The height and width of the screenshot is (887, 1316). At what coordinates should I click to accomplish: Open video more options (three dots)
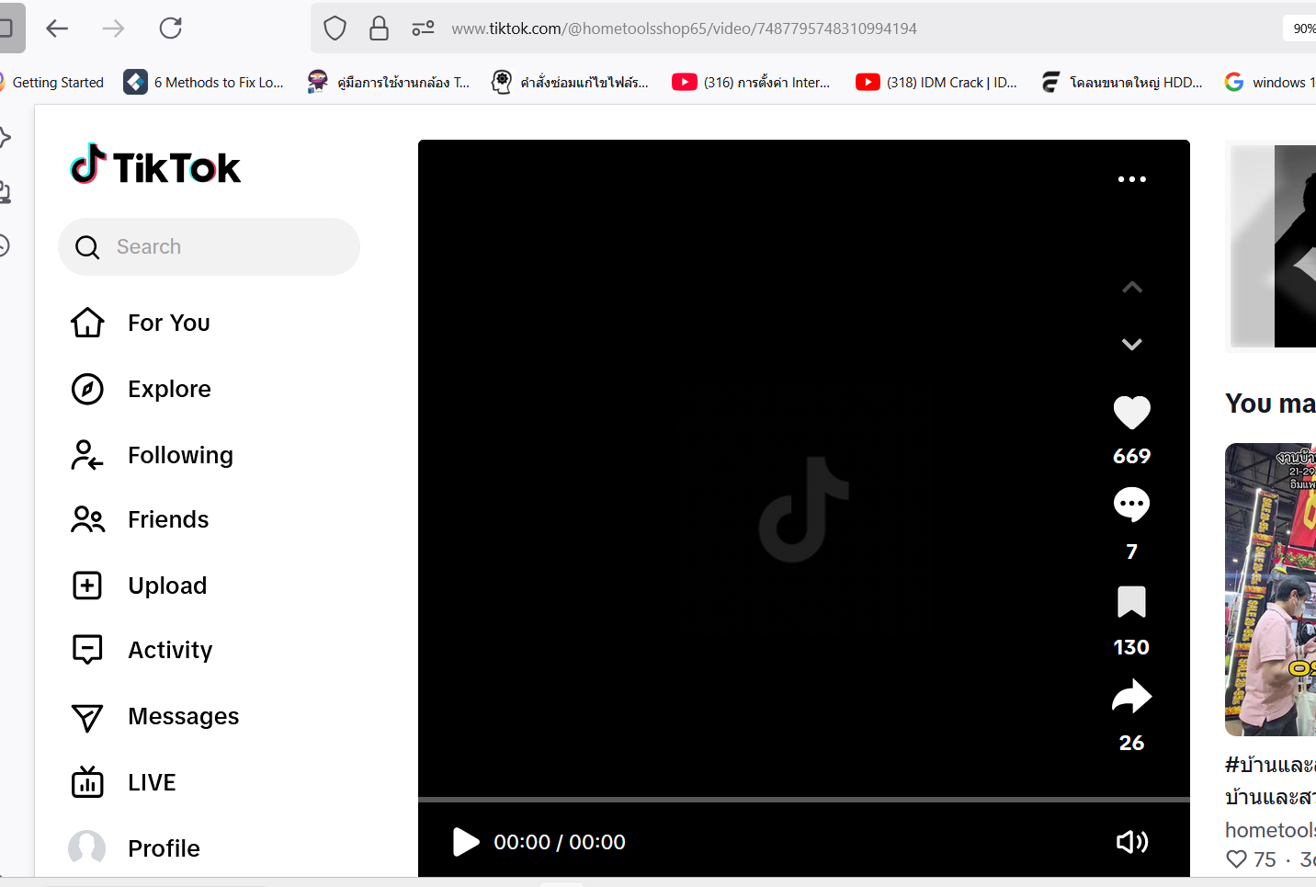[1131, 179]
